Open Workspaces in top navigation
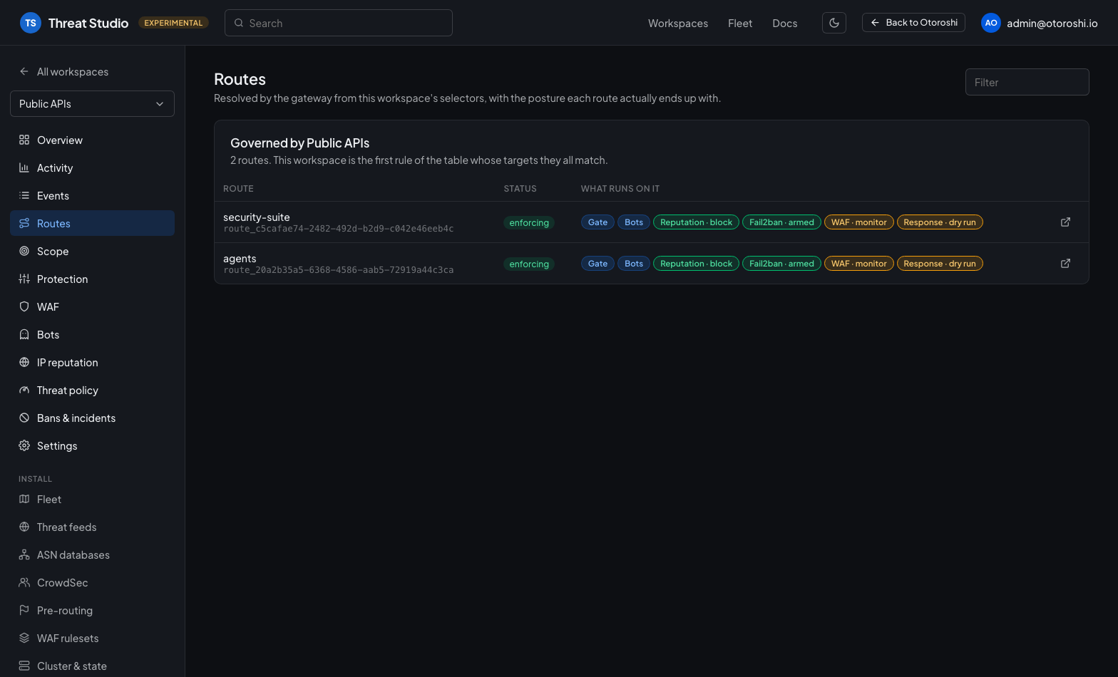 678,24
